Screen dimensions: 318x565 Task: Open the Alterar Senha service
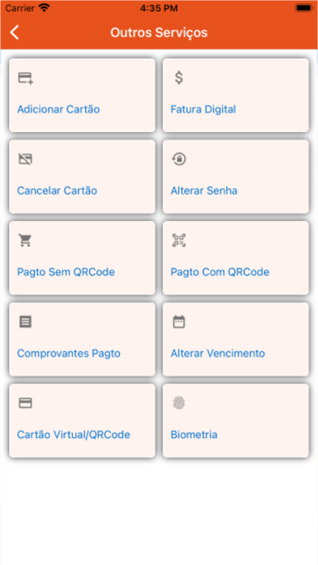point(235,177)
